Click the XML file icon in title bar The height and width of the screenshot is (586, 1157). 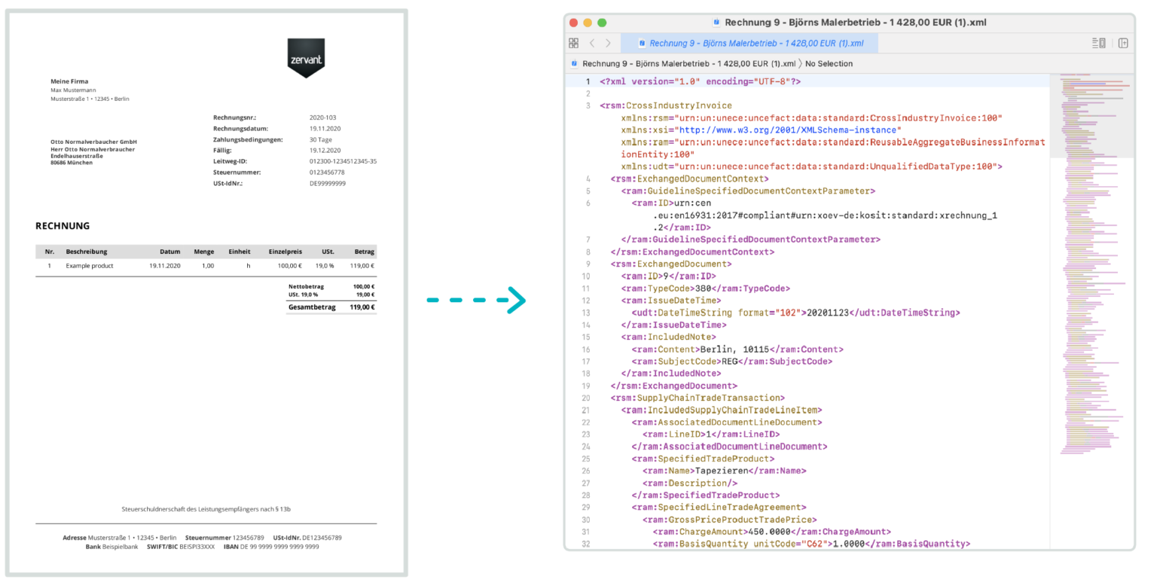click(716, 23)
